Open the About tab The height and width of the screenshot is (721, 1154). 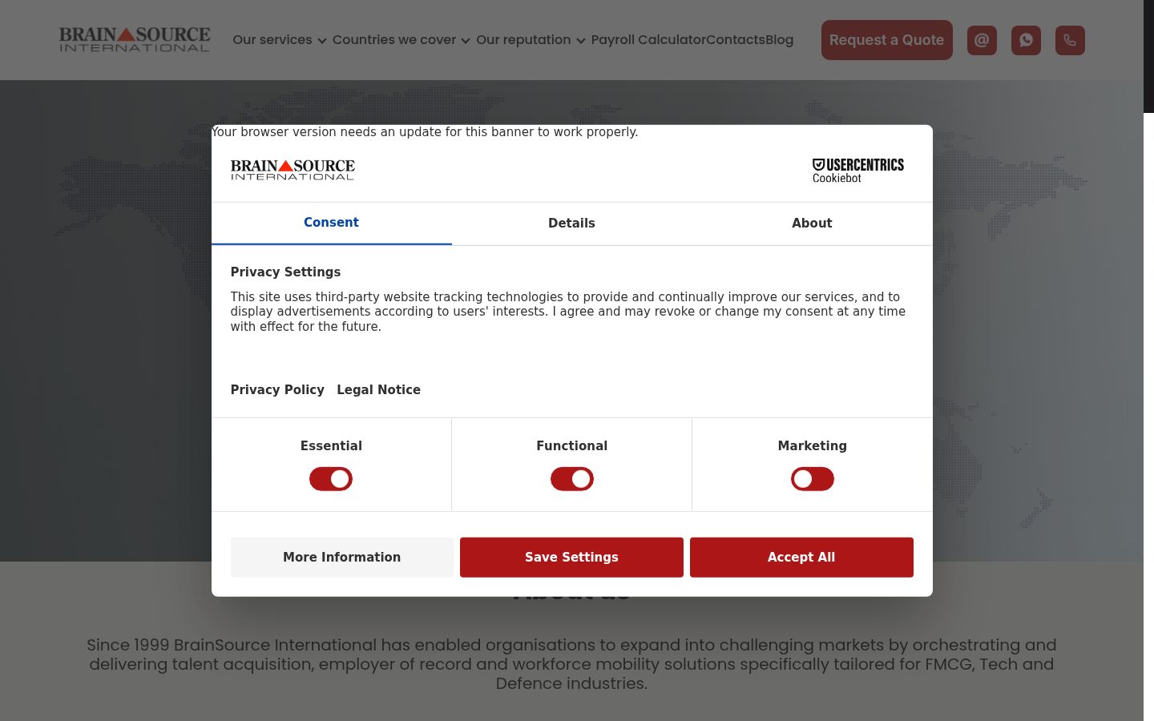[x=812, y=224]
